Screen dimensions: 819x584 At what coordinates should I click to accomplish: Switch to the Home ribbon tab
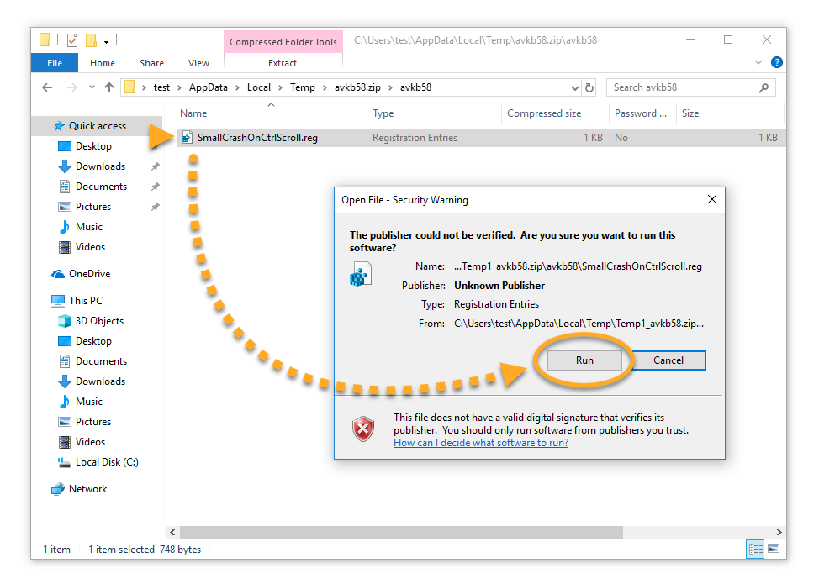(103, 63)
